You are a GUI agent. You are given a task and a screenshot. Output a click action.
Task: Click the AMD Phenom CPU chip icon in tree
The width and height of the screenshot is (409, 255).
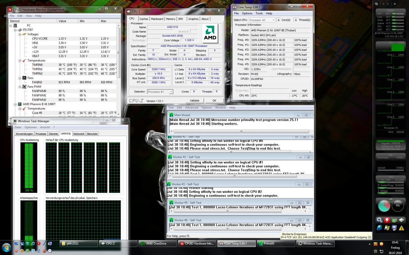(20, 104)
